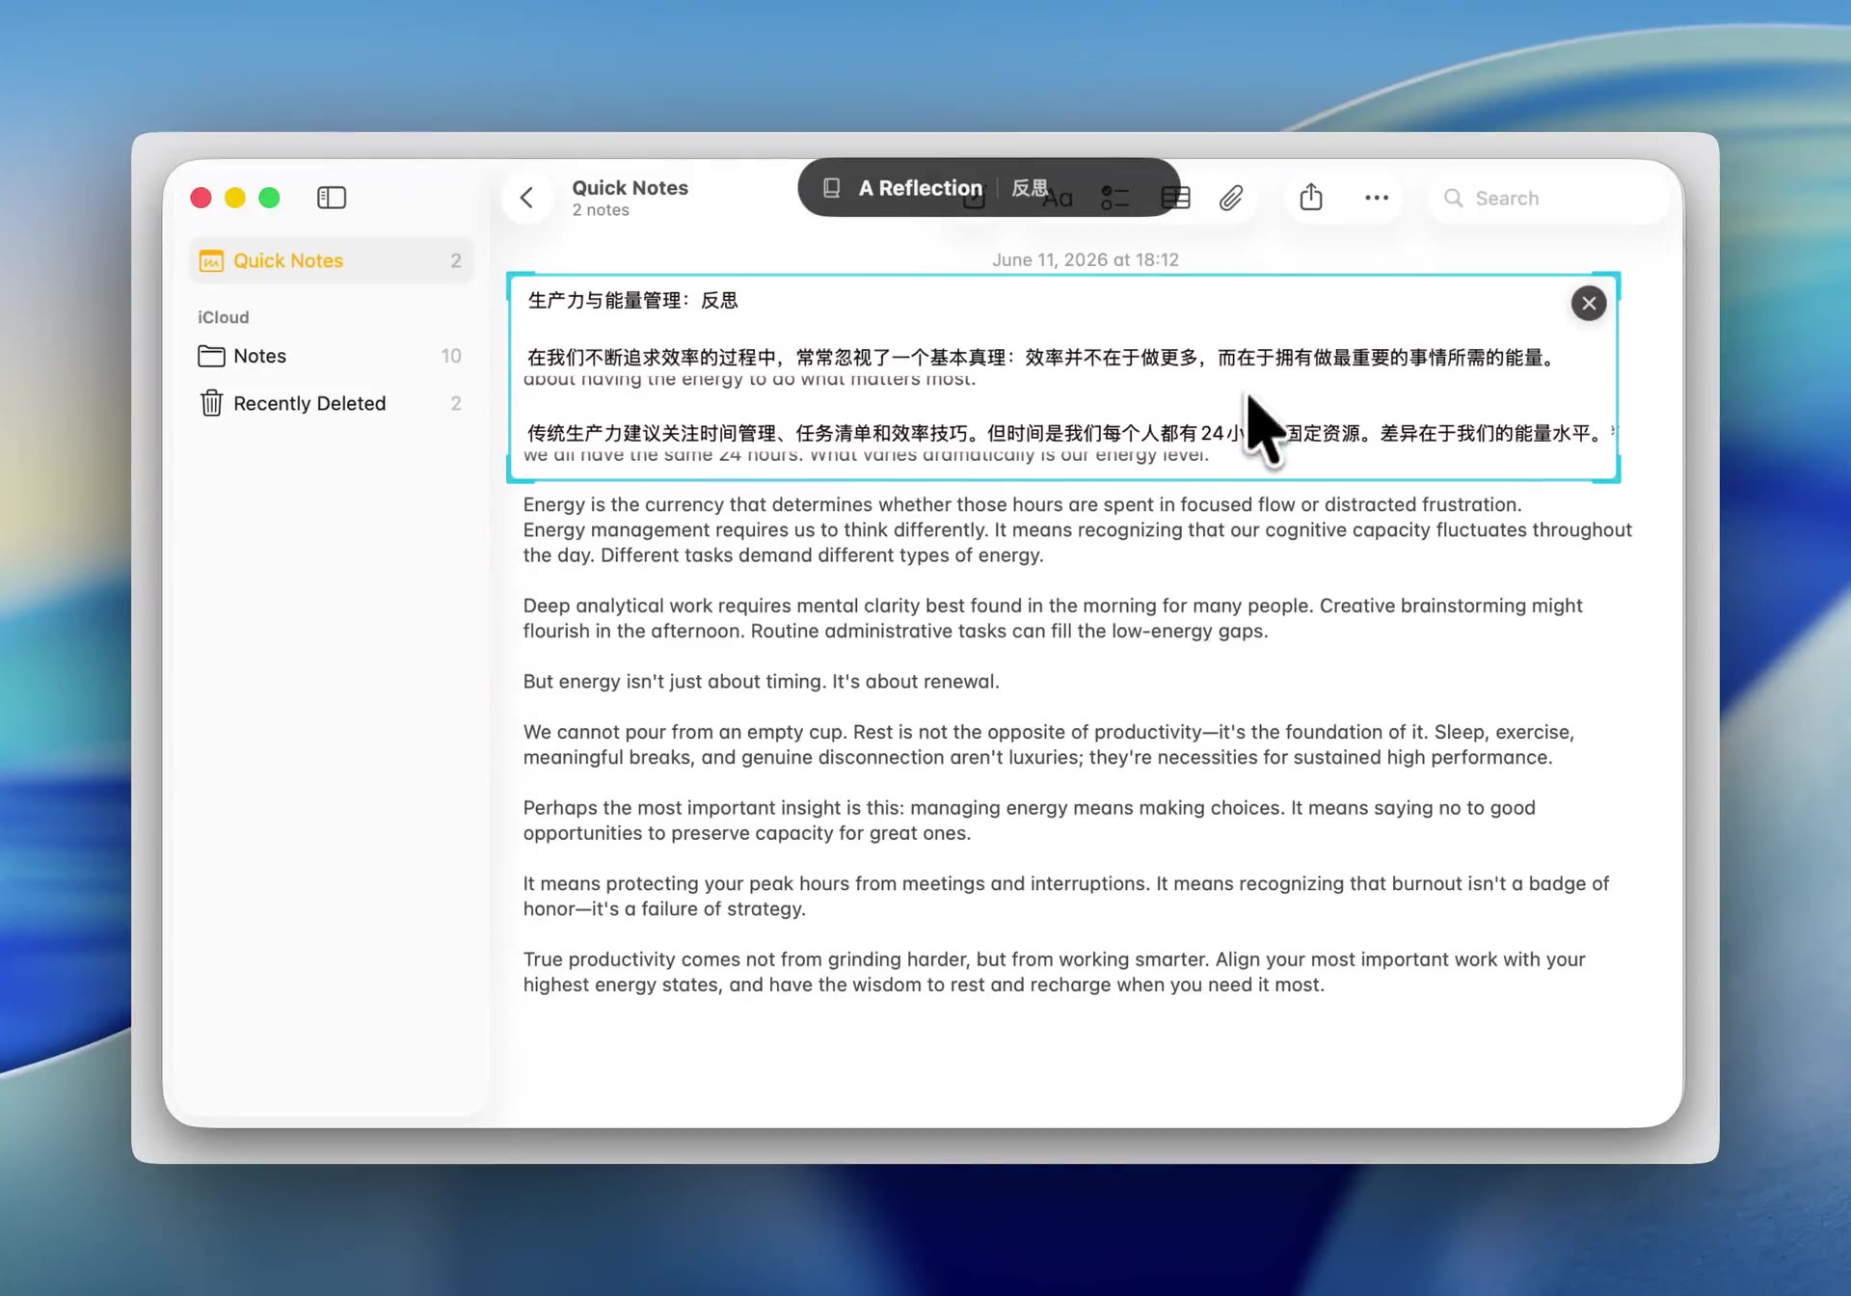This screenshot has width=1851, height=1296.
Task: Click the Chinese title 生产力与能量管理
Action: (632, 300)
